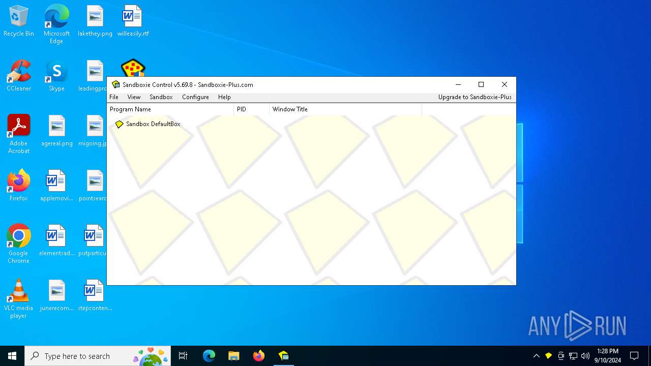Show hidden system tray icons
Image resolution: width=651 pixels, height=366 pixels.
coord(536,356)
